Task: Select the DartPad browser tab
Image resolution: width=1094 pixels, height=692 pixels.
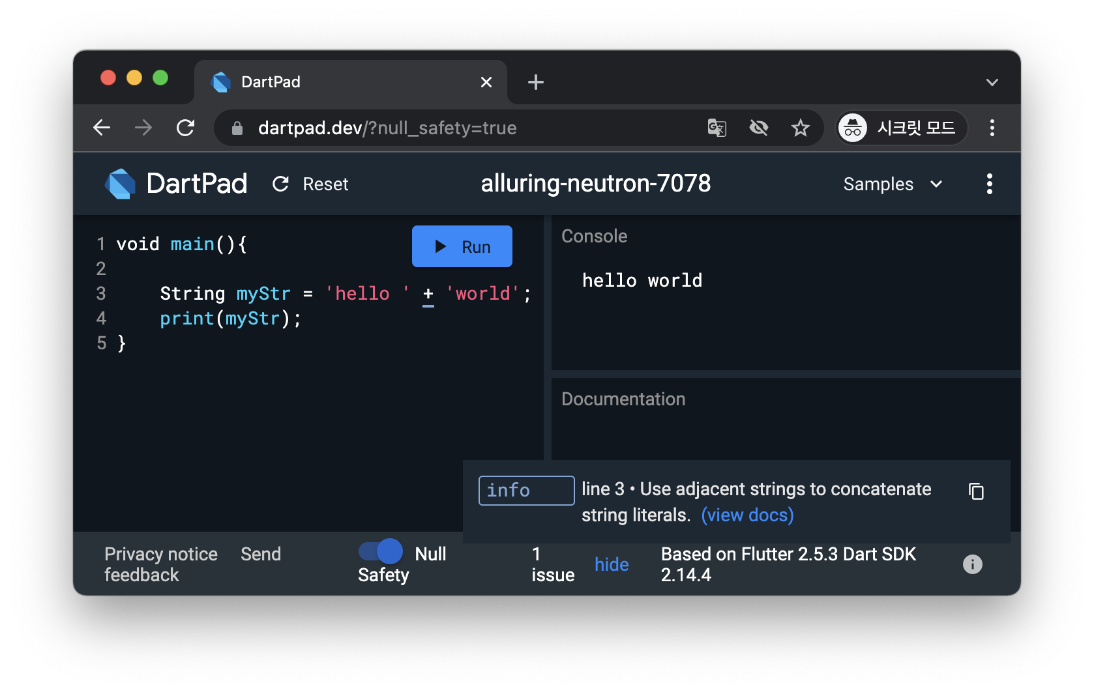Action: click(351, 82)
